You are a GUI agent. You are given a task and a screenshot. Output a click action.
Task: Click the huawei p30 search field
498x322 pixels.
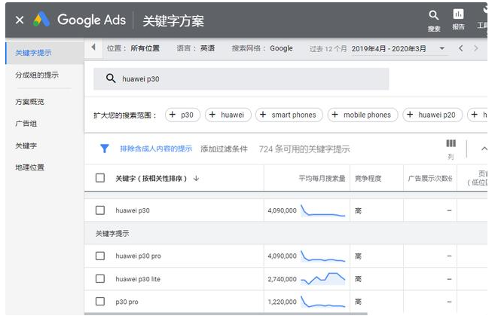click(241, 78)
